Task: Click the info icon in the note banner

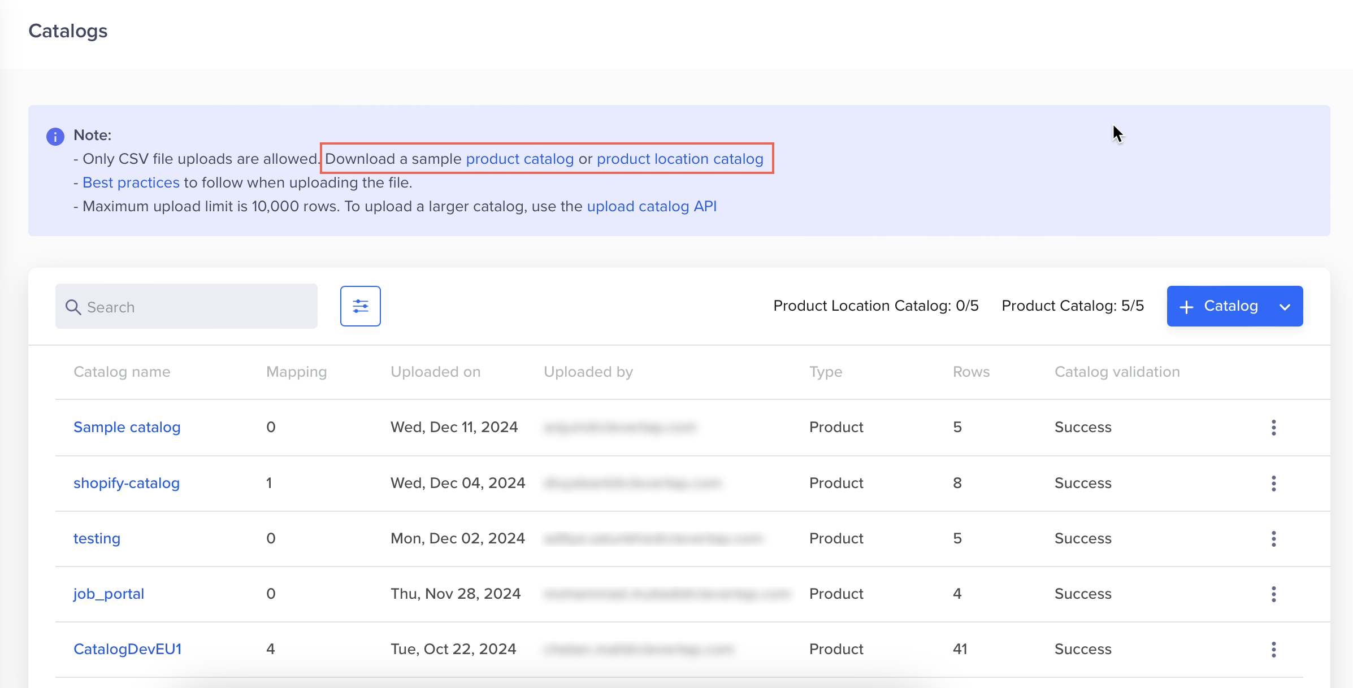Action: (x=54, y=136)
